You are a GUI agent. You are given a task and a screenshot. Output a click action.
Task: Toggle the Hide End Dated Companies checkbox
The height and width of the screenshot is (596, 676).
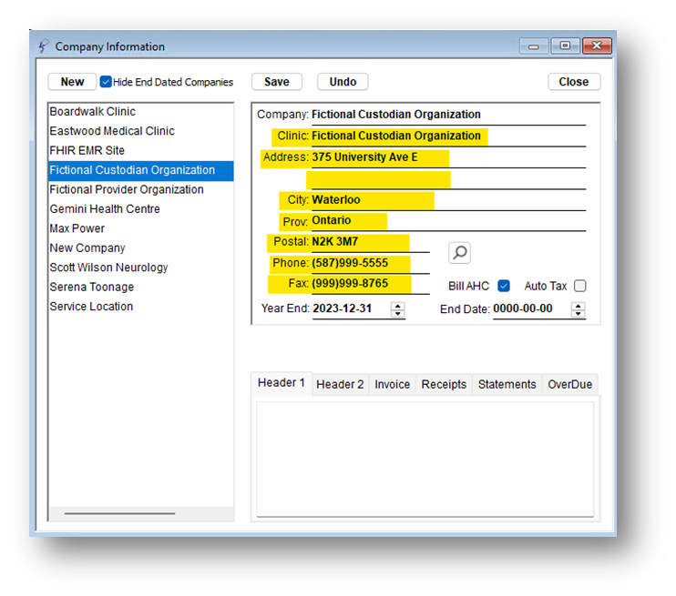[x=106, y=82]
